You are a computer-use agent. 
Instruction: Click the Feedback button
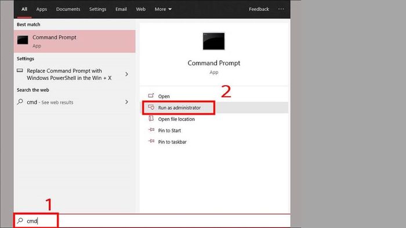(x=259, y=9)
